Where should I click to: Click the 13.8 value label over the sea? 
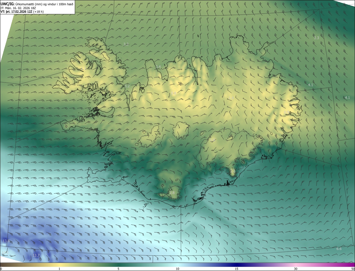tap(6, 241)
